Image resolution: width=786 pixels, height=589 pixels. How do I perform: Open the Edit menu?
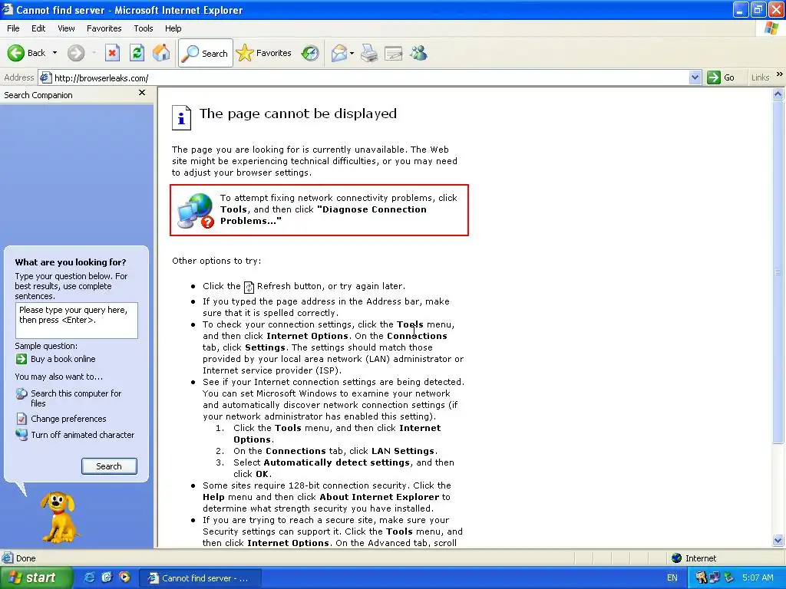click(x=38, y=28)
